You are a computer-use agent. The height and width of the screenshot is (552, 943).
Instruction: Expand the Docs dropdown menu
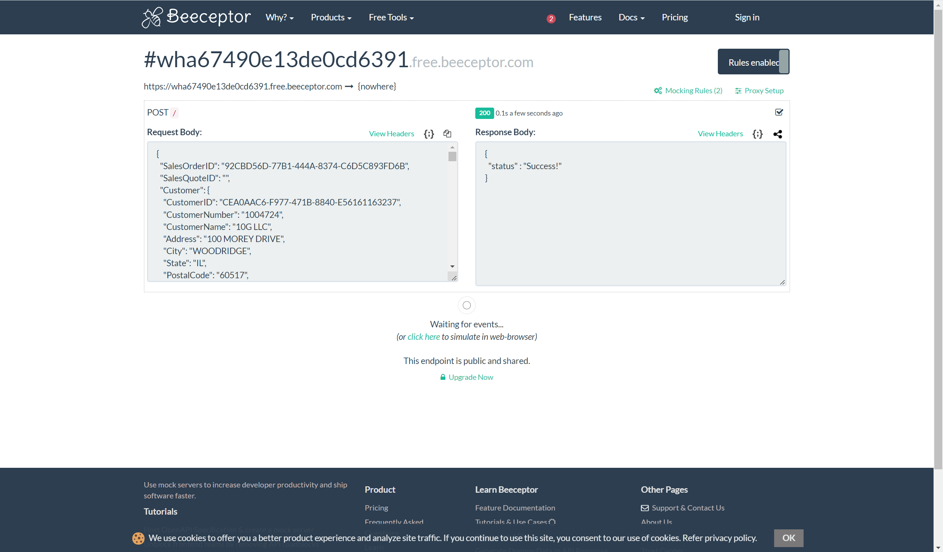coord(631,17)
